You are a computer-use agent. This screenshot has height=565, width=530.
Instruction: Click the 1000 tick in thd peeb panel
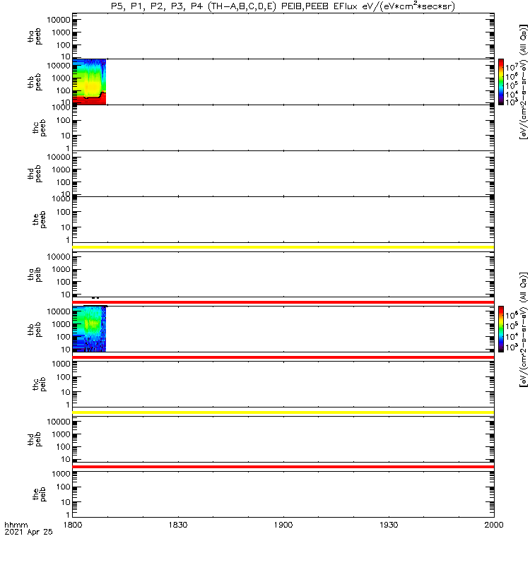pyautogui.click(x=61, y=169)
